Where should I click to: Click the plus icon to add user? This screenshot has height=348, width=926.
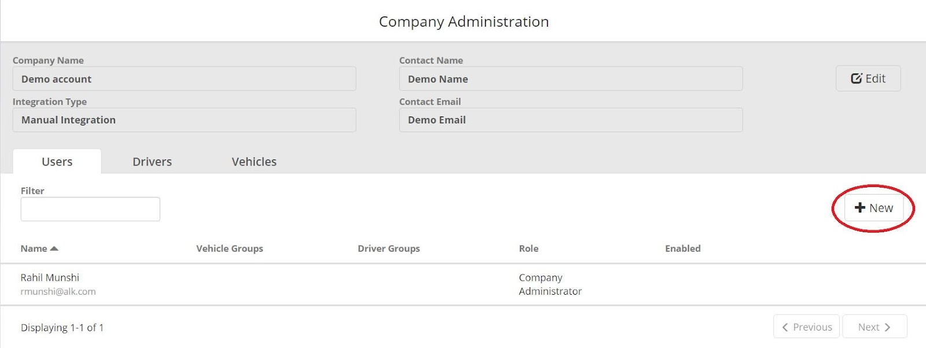860,208
